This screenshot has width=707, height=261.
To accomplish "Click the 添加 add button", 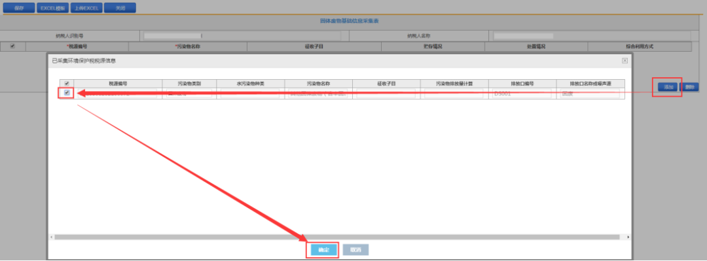I will pos(668,87).
